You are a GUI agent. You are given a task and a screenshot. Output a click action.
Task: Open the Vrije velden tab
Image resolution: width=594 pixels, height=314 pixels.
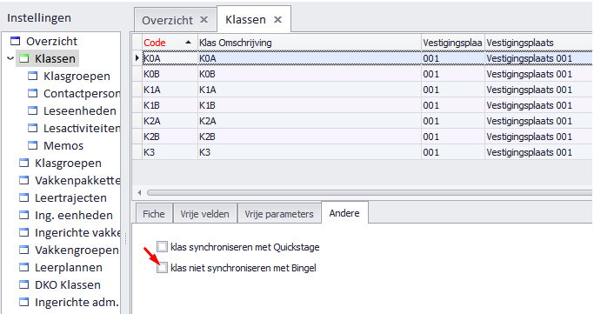[204, 214]
